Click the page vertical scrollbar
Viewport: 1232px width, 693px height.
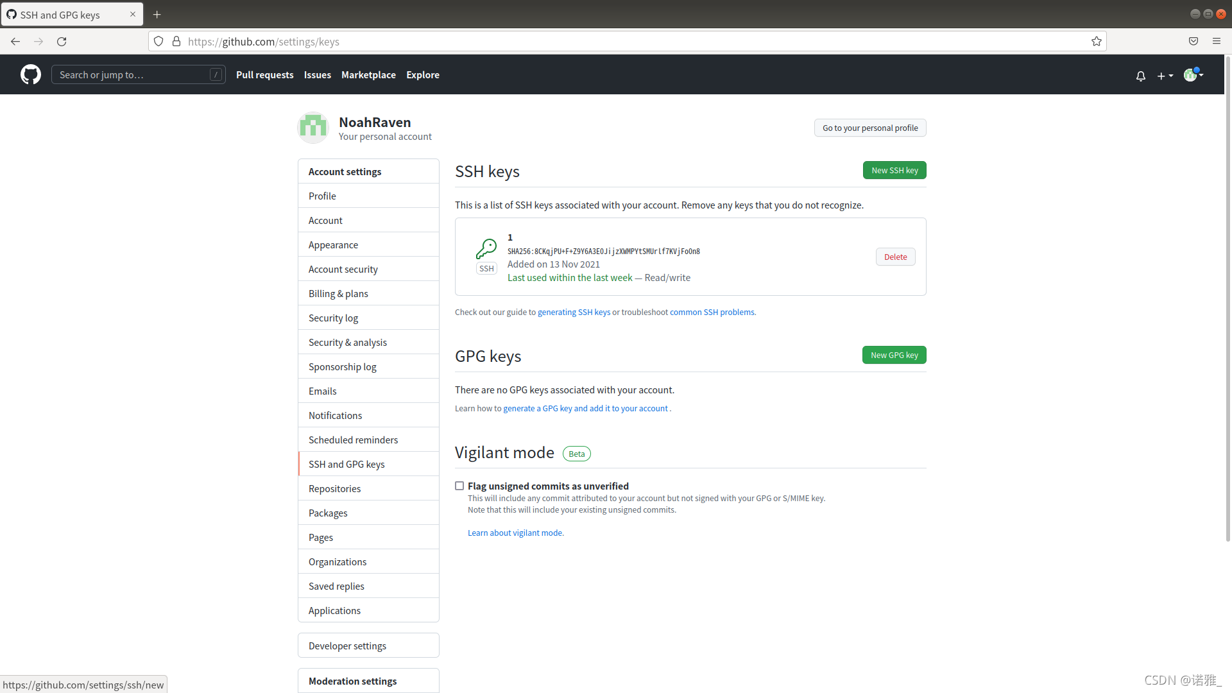1228,298
